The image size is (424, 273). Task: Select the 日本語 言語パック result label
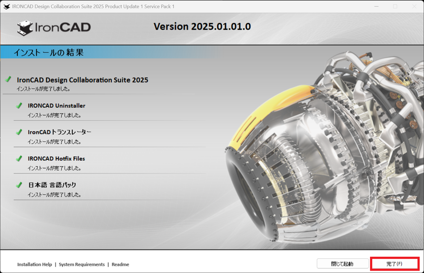click(x=52, y=185)
